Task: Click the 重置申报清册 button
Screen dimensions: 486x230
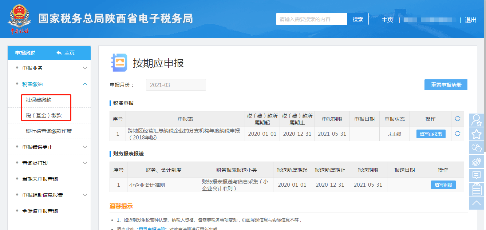Action: [446, 85]
